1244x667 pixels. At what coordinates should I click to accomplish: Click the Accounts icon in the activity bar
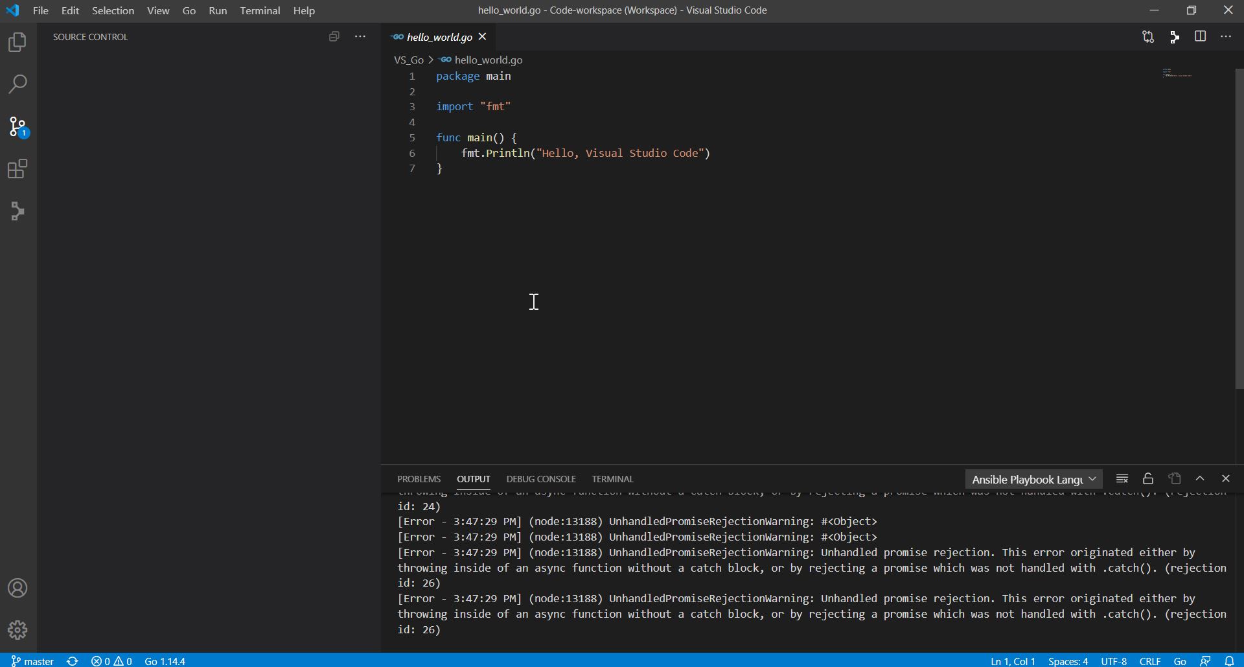17,588
